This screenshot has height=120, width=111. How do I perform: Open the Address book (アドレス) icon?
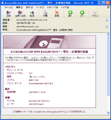point(95,14)
